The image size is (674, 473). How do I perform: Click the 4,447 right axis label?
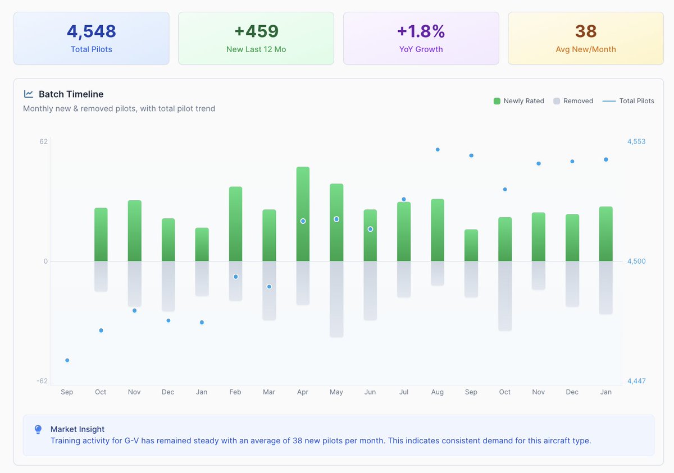pos(636,381)
